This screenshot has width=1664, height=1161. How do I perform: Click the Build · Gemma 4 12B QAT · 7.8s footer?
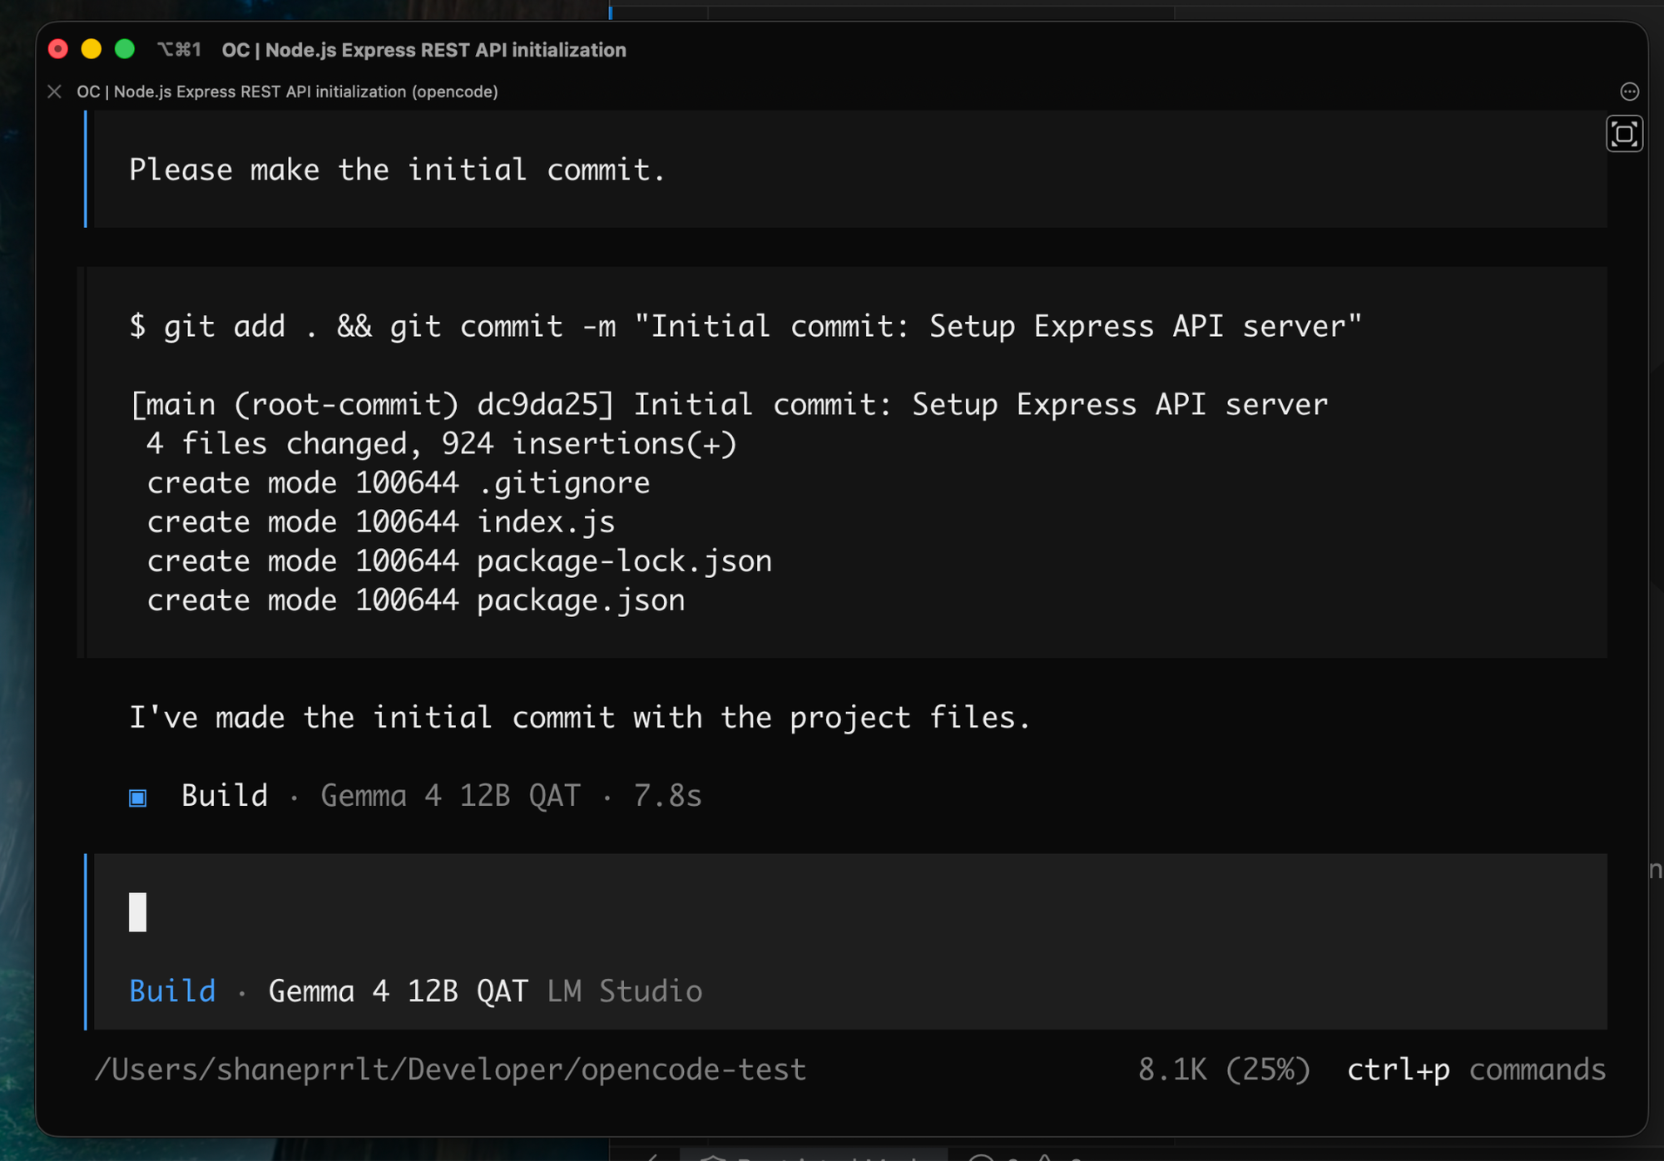click(416, 796)
